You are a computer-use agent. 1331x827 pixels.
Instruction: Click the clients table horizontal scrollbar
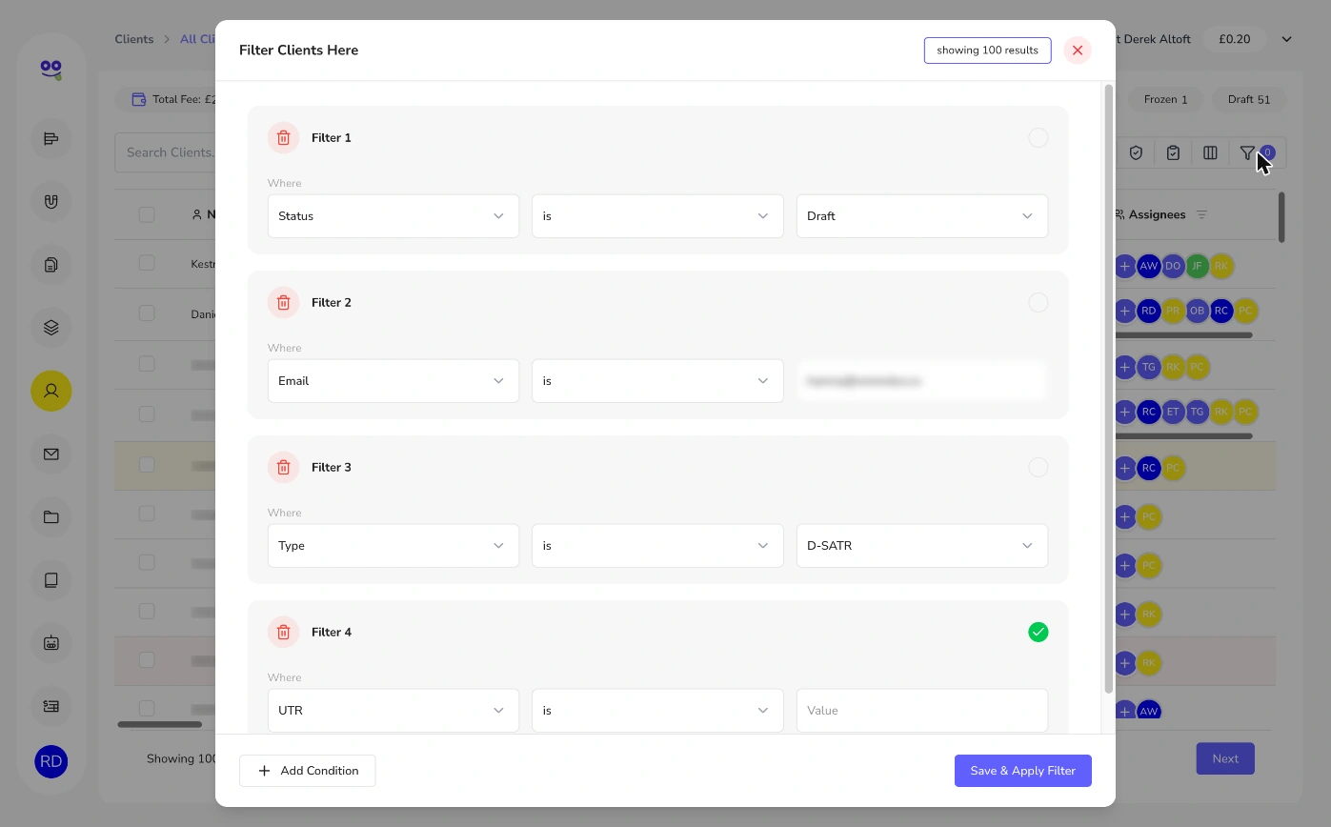(x=160, y=724)
